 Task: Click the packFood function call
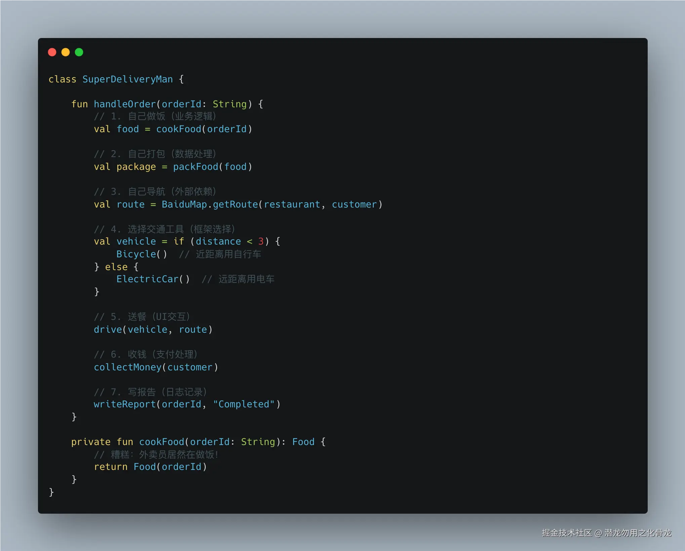(195, 167)
